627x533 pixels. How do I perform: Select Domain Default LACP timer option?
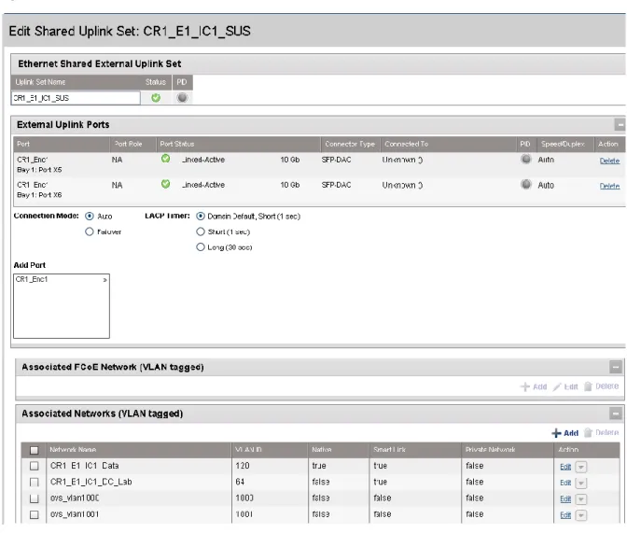201,216
